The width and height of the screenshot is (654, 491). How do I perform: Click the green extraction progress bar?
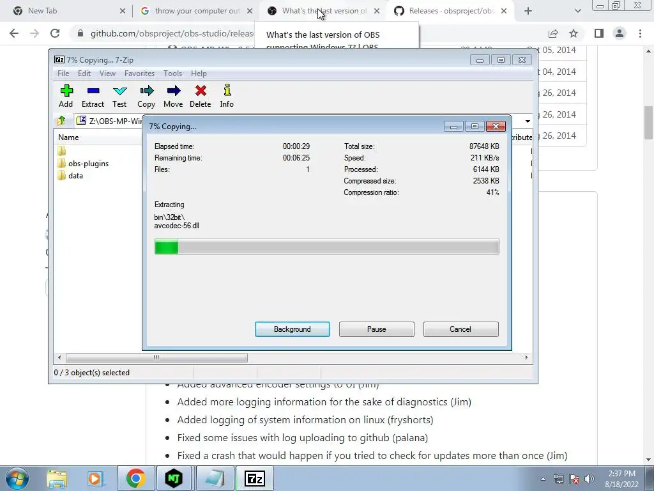pos(326,246)
